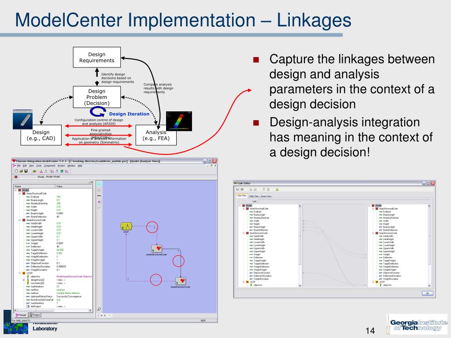Click BeamLength row in ModelCenter tree

point(52,200)
